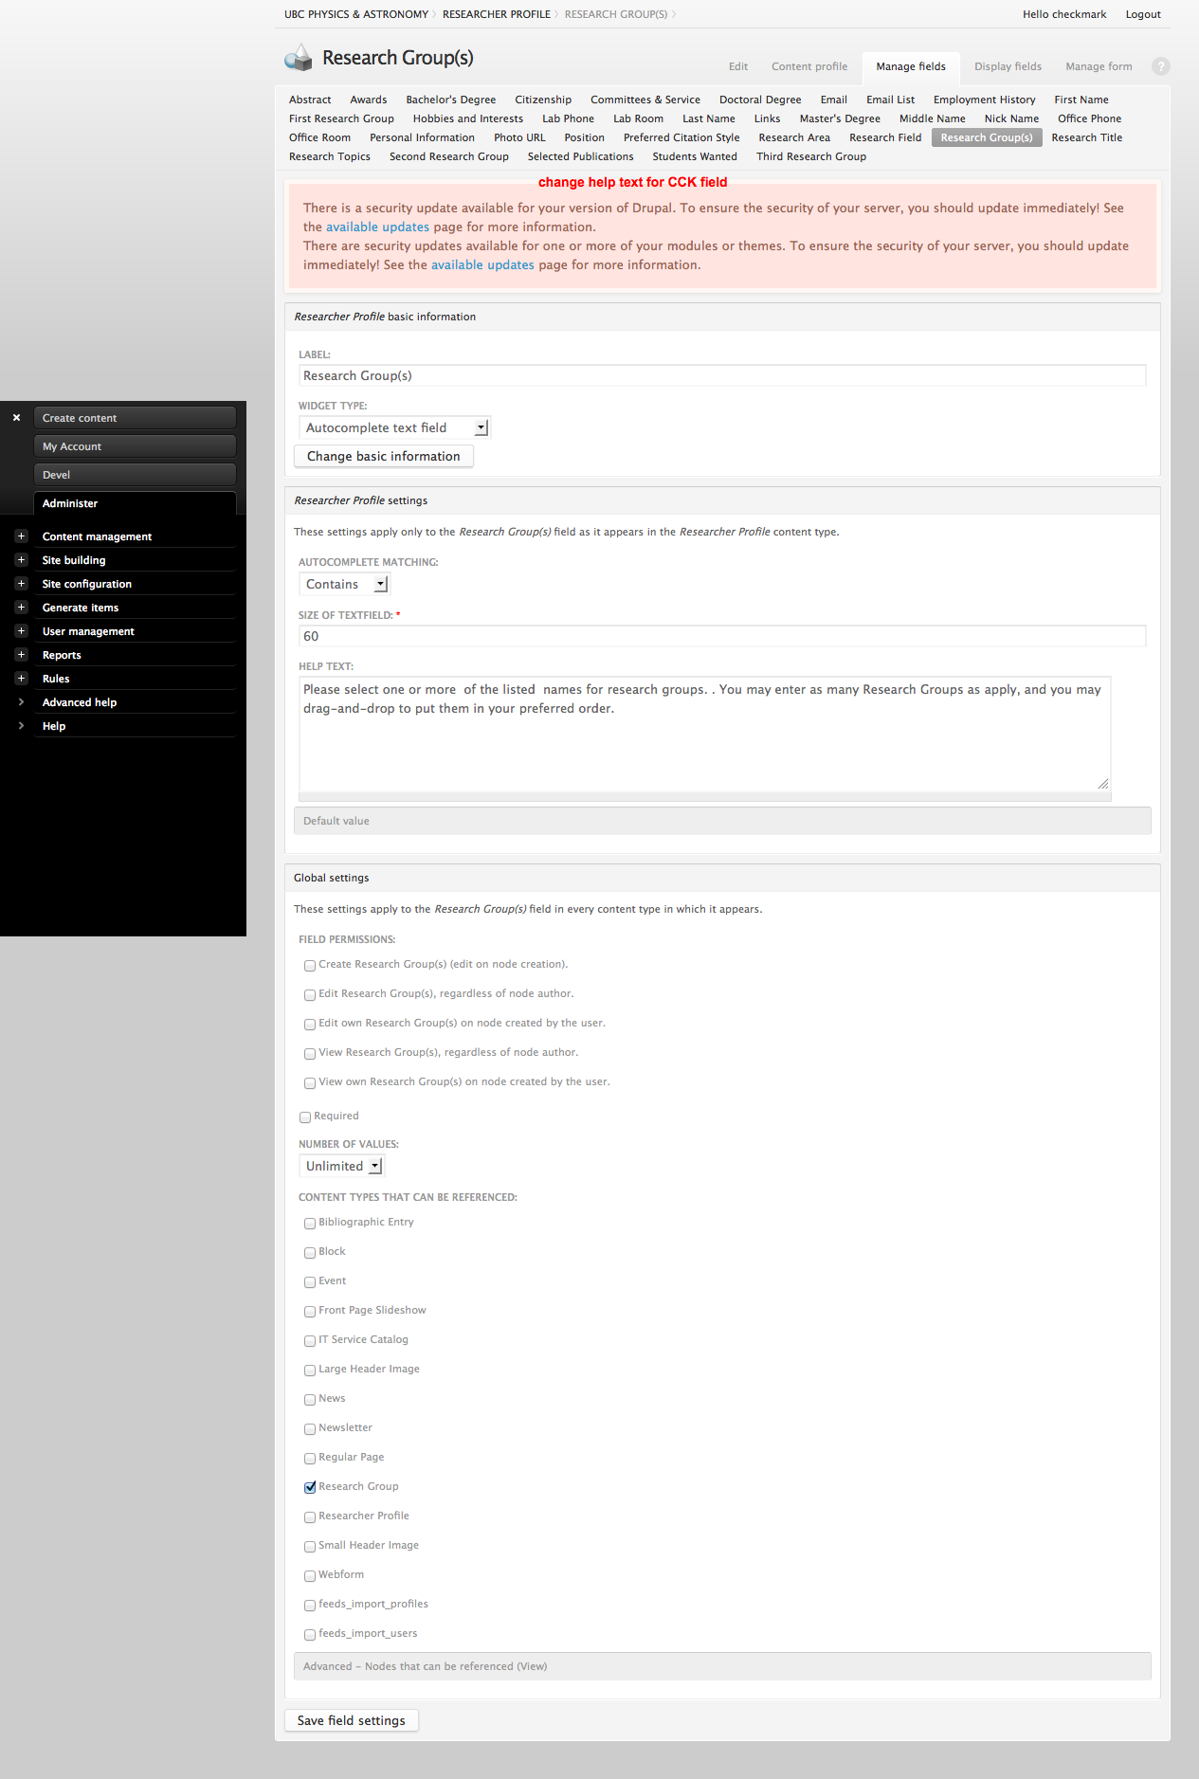Open Advanced help arrow icon
Viewport: 1199px width, 1779px height.
21,702
